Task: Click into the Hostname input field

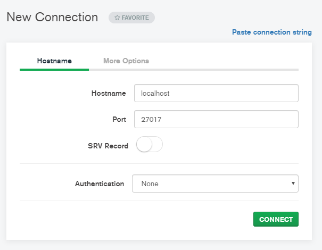Action: click(216, 93)
